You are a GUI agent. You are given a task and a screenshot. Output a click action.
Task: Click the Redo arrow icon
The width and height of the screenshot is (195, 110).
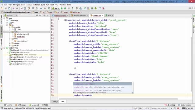(17, 8)
